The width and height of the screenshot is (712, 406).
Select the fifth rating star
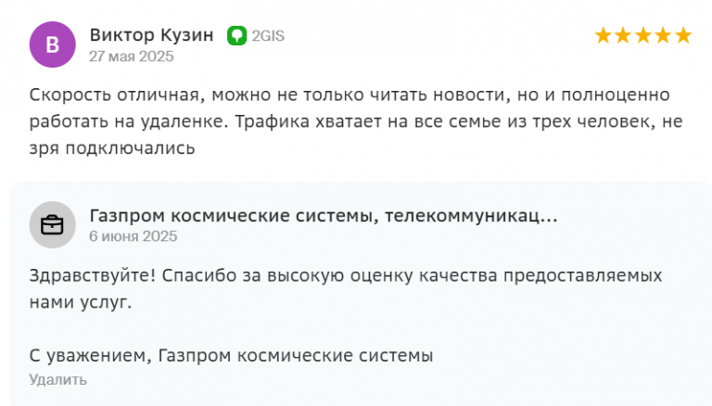point(683,35)
